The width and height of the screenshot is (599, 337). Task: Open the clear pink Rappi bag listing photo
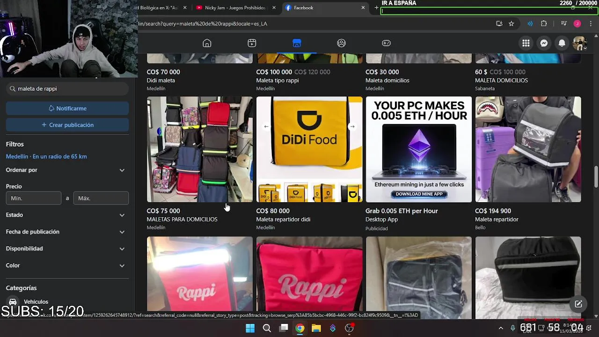(x=309, y=274)
